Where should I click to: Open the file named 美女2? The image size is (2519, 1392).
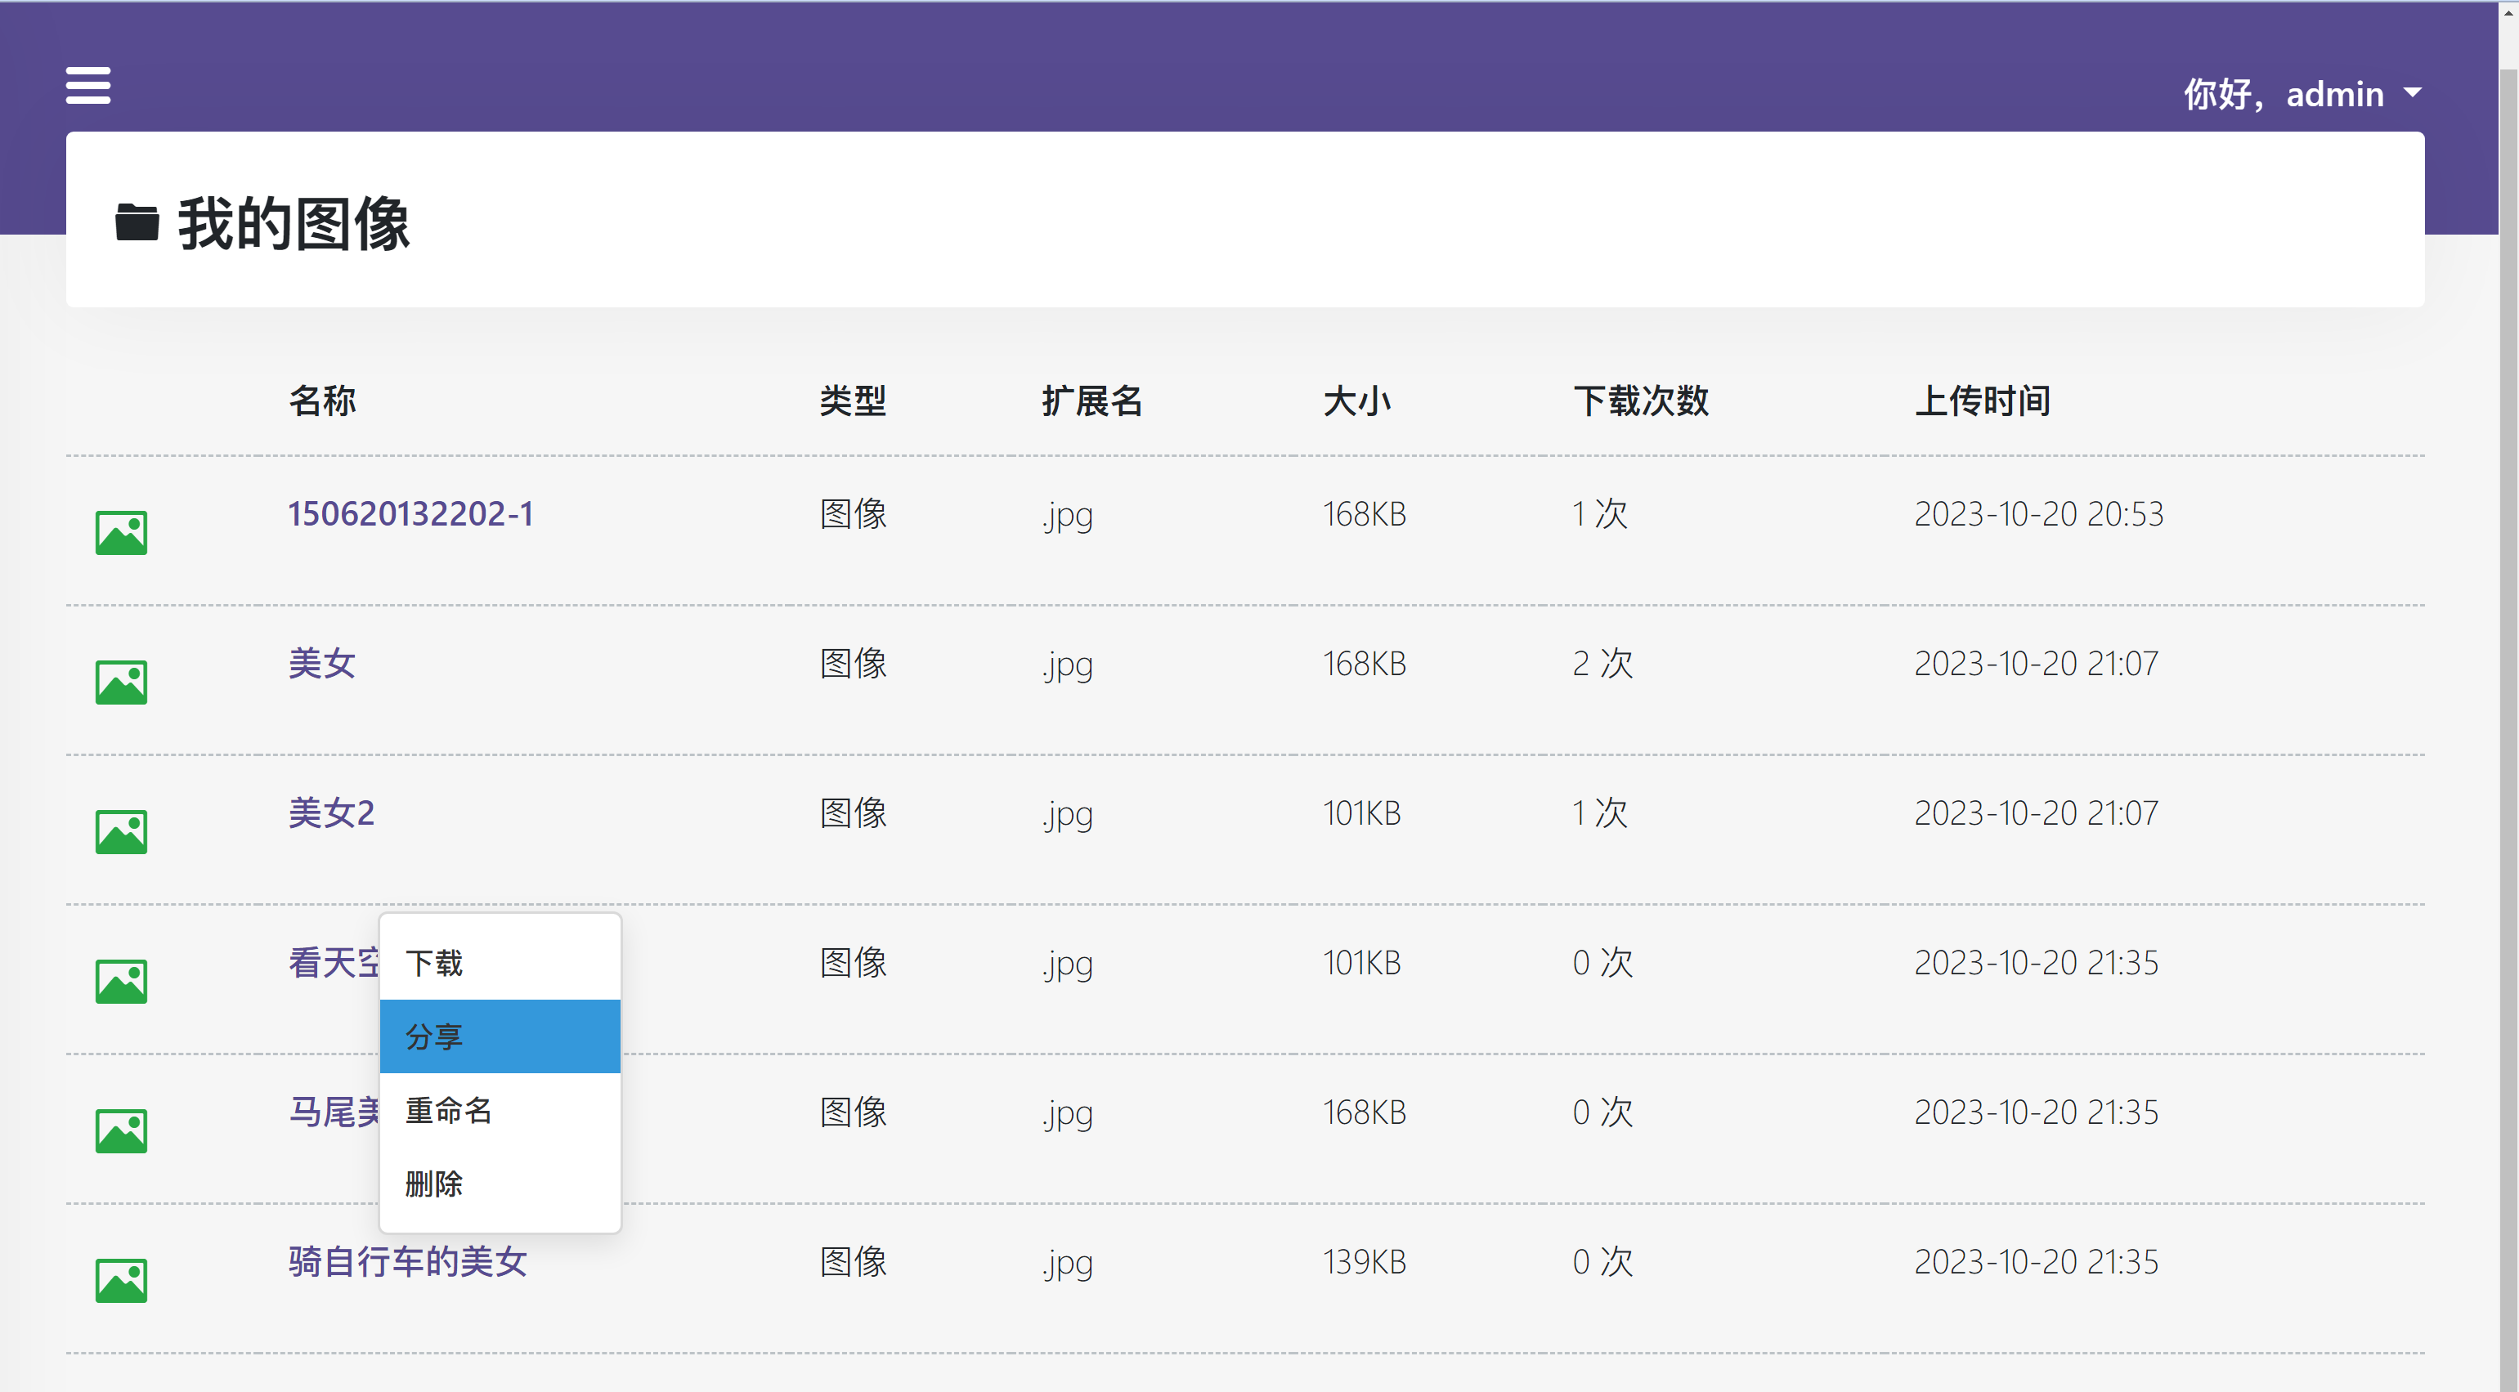[x=331, y=813]
